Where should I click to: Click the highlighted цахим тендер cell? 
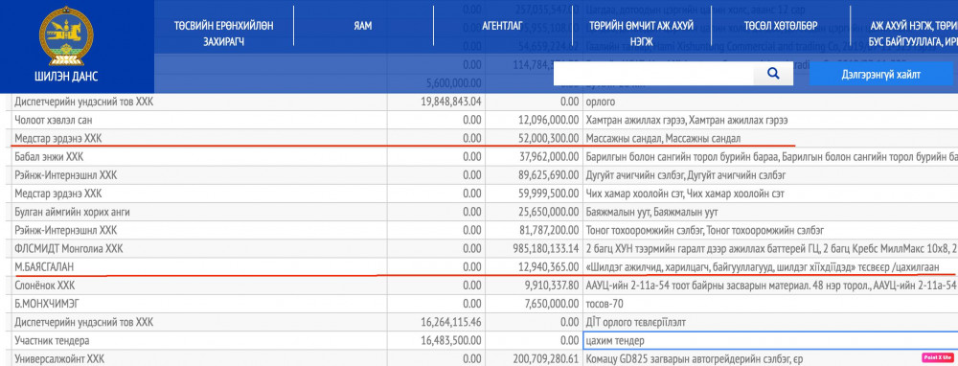click(x=770, y=340)
